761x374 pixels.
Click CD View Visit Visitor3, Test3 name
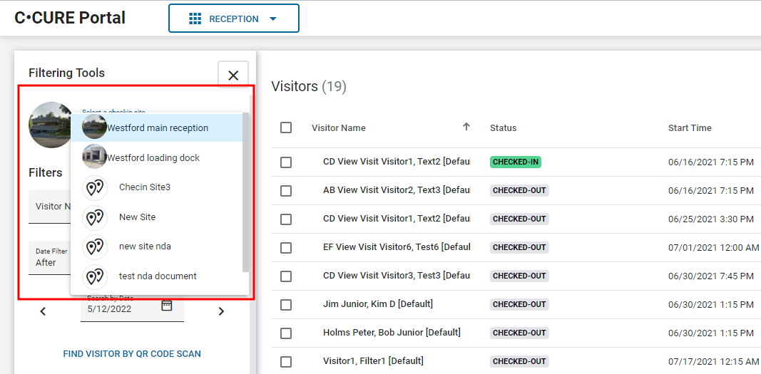tap(397, 276)
